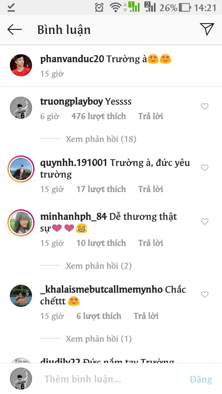Viewport: 222px width, 394px height.
Task: View minhanhph_84 story ring avatar
Action: pyautogui.click(x=21, y=223)
